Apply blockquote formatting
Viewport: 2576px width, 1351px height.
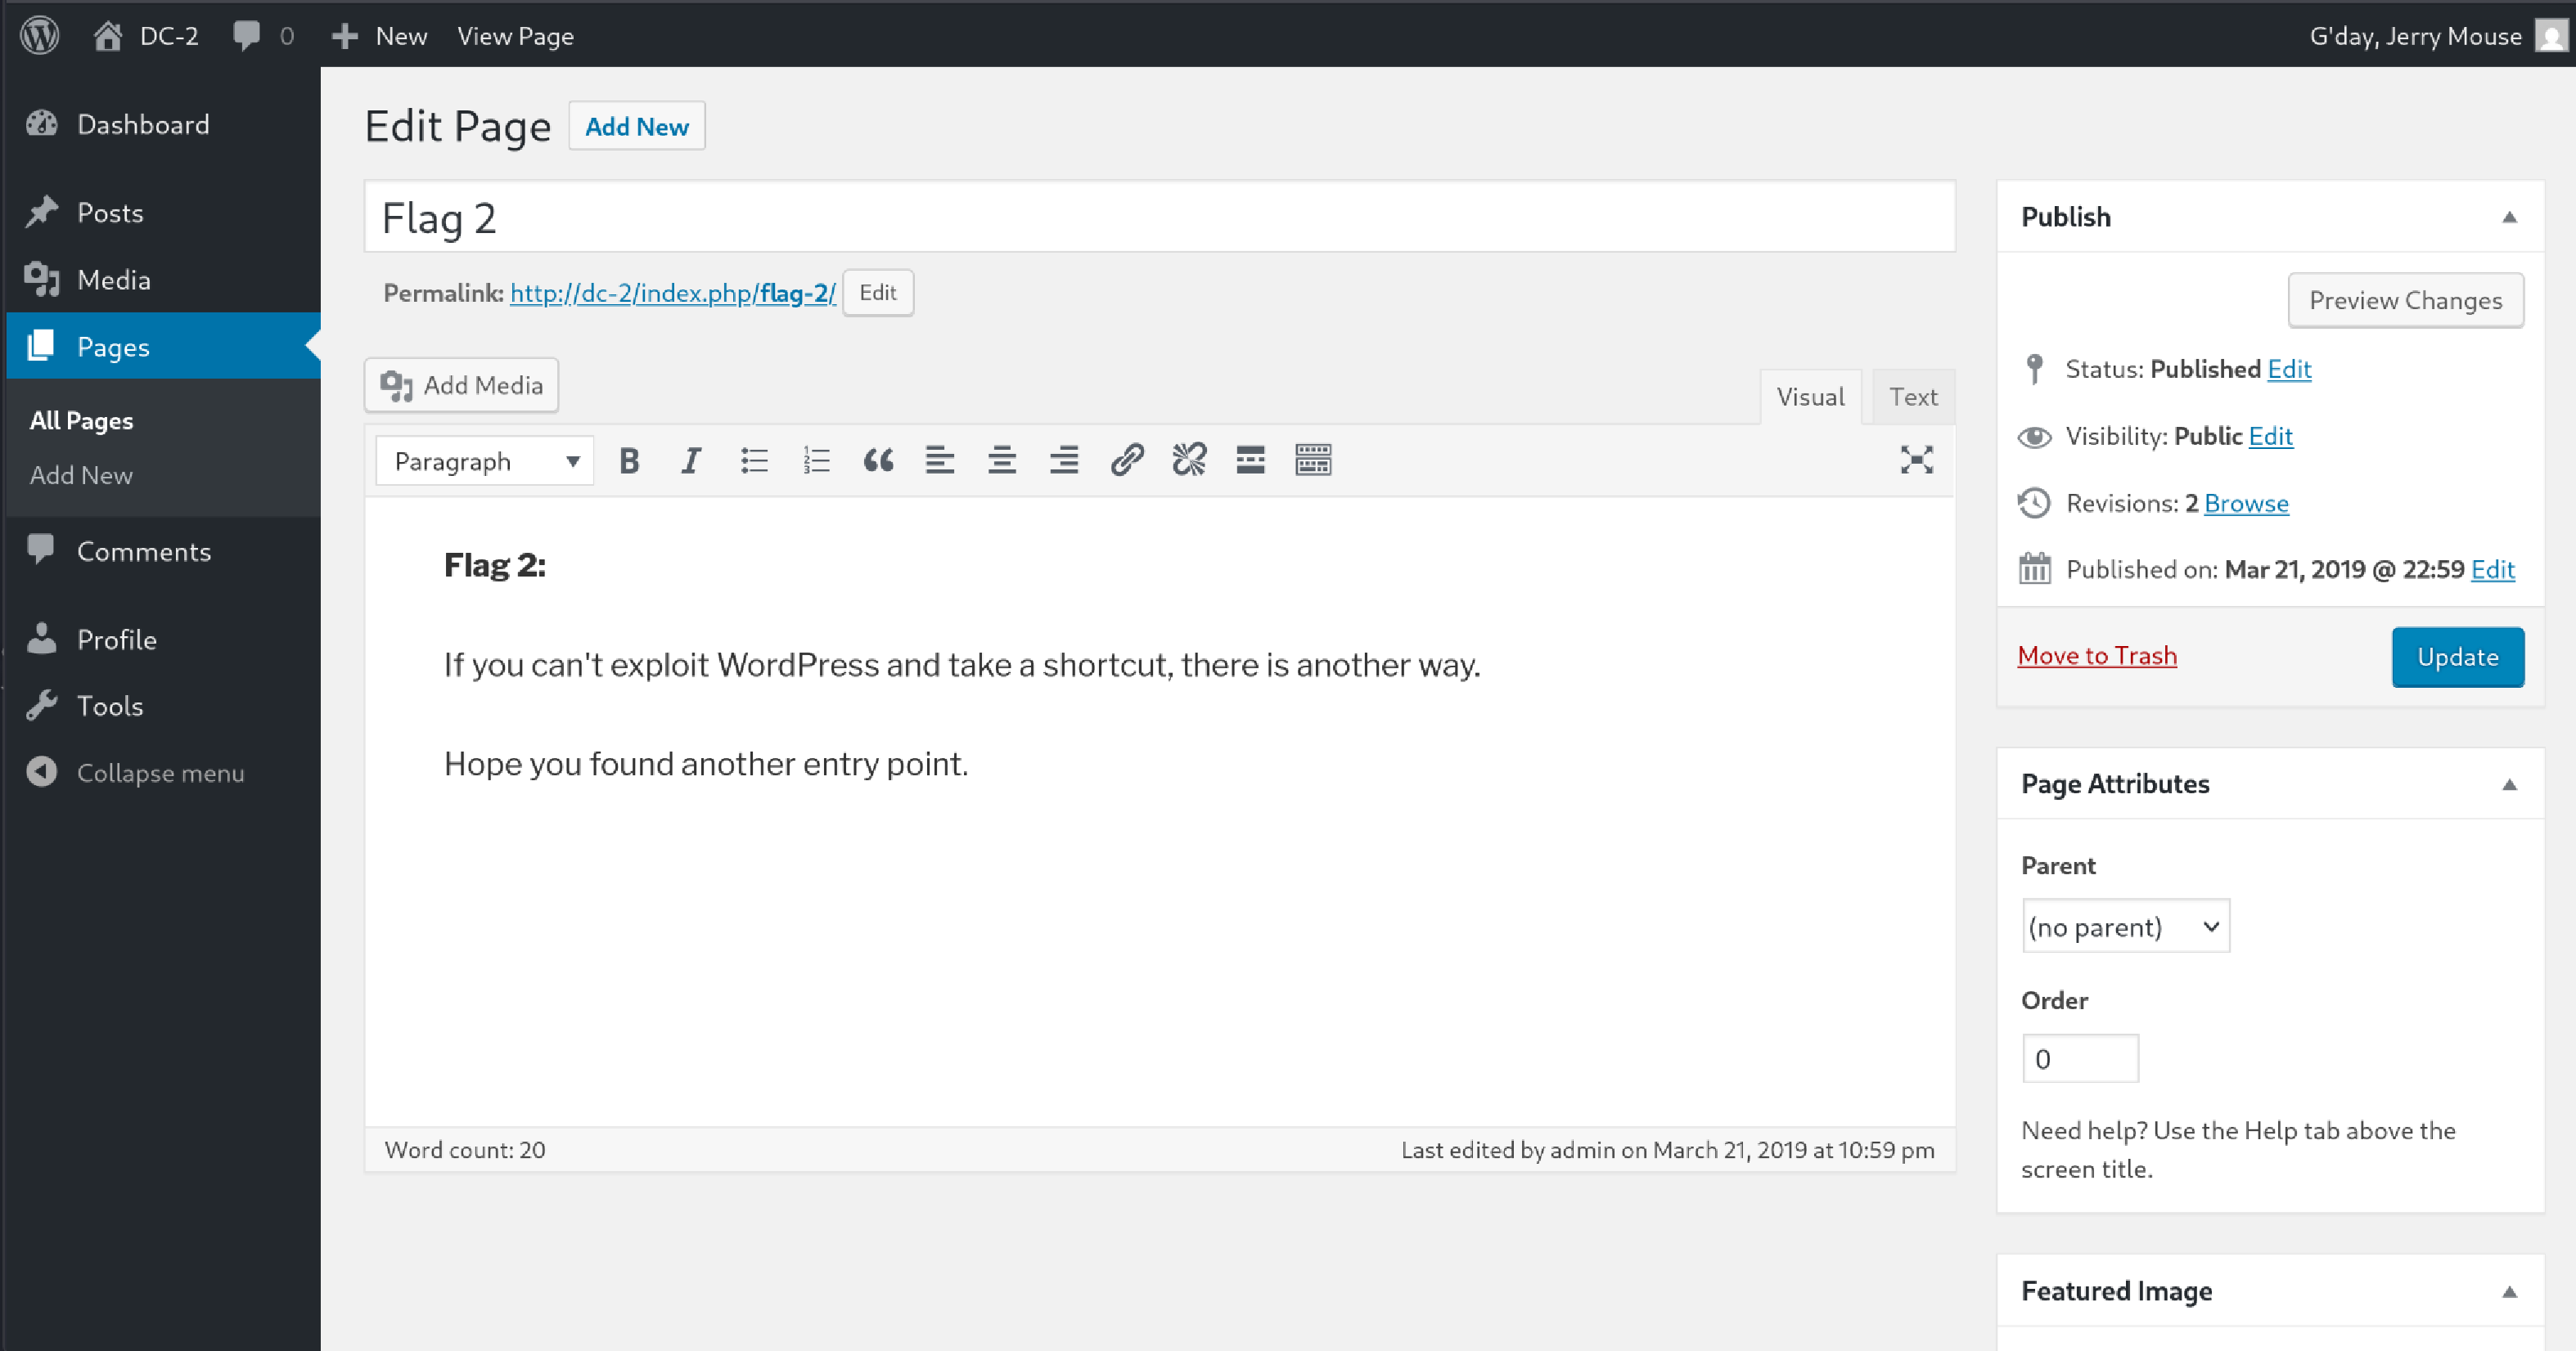pyautogui.click(x=878, y=460)
